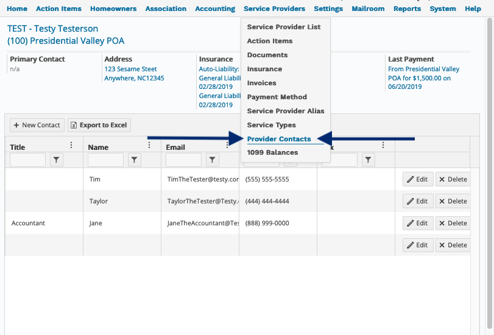The image size is (494, 335).
Task: Select 1099 Balances from the dropdown
Action: [x=272, y=152]
